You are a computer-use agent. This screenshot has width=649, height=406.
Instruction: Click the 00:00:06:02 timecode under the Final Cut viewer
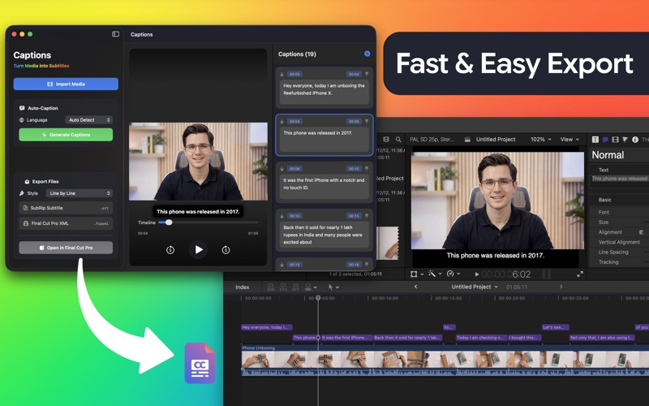pyautogui.click(x=506, y=274)
